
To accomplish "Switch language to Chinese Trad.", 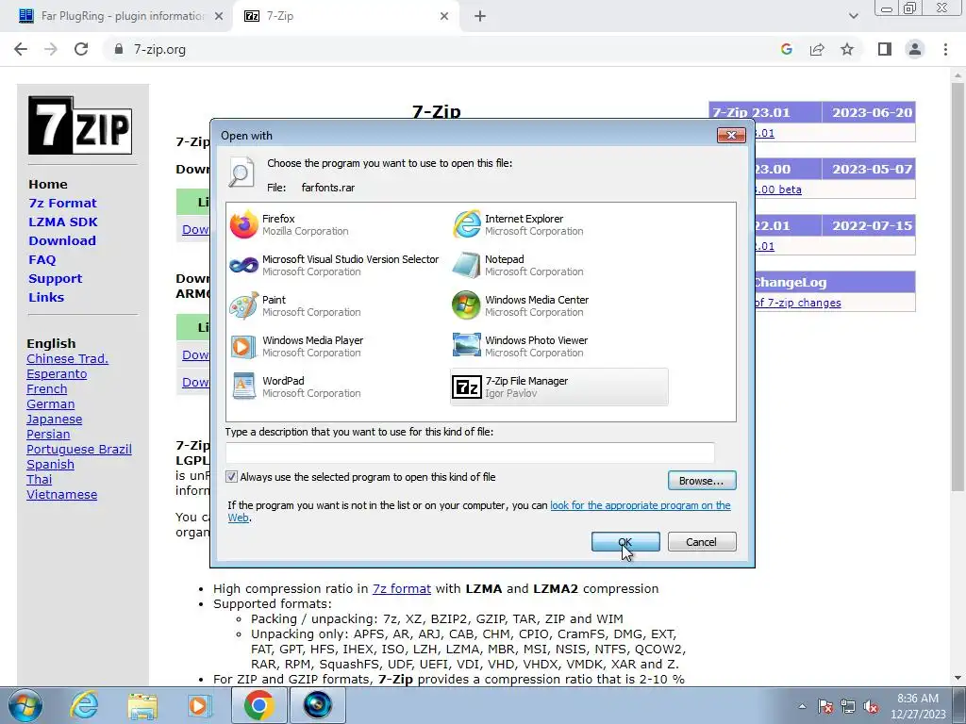I will coord(67,359).
